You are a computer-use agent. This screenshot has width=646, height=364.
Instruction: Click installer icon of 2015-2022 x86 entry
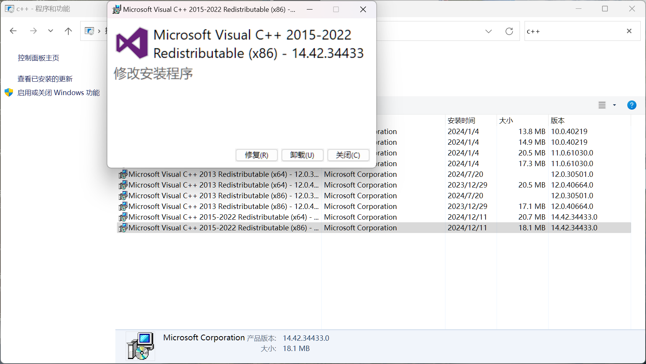click(123, 228)
